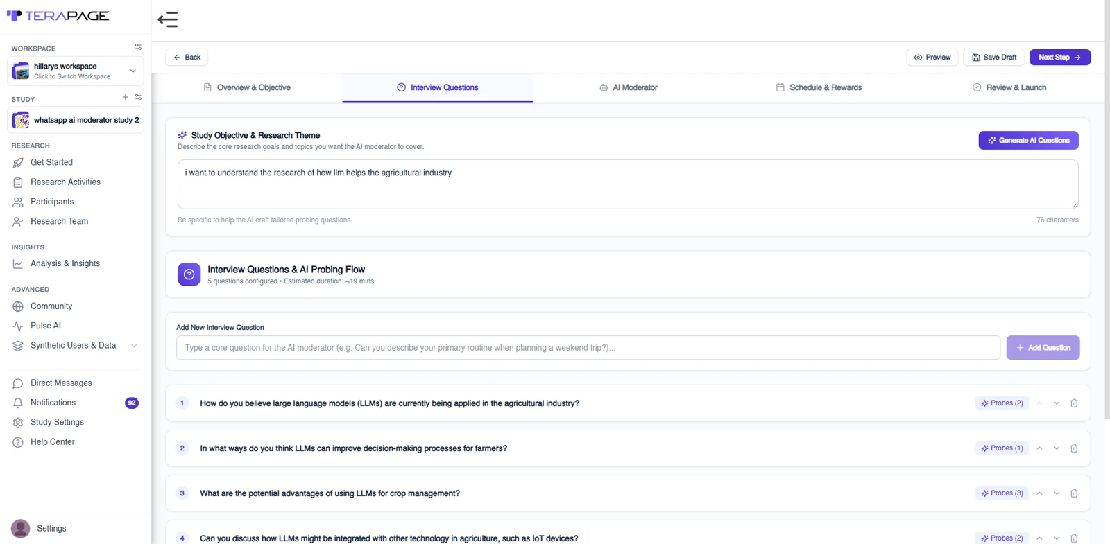Add a new study with plus icon

click(x=126, y=97)
